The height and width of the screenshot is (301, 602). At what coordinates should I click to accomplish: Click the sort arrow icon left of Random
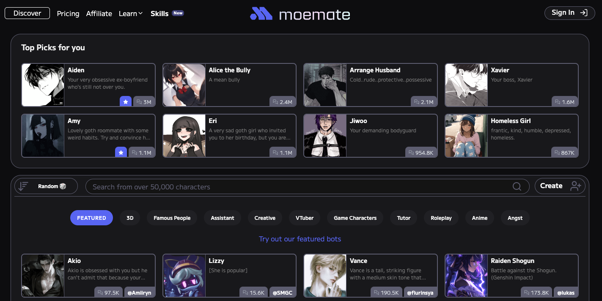click(23, 186)
